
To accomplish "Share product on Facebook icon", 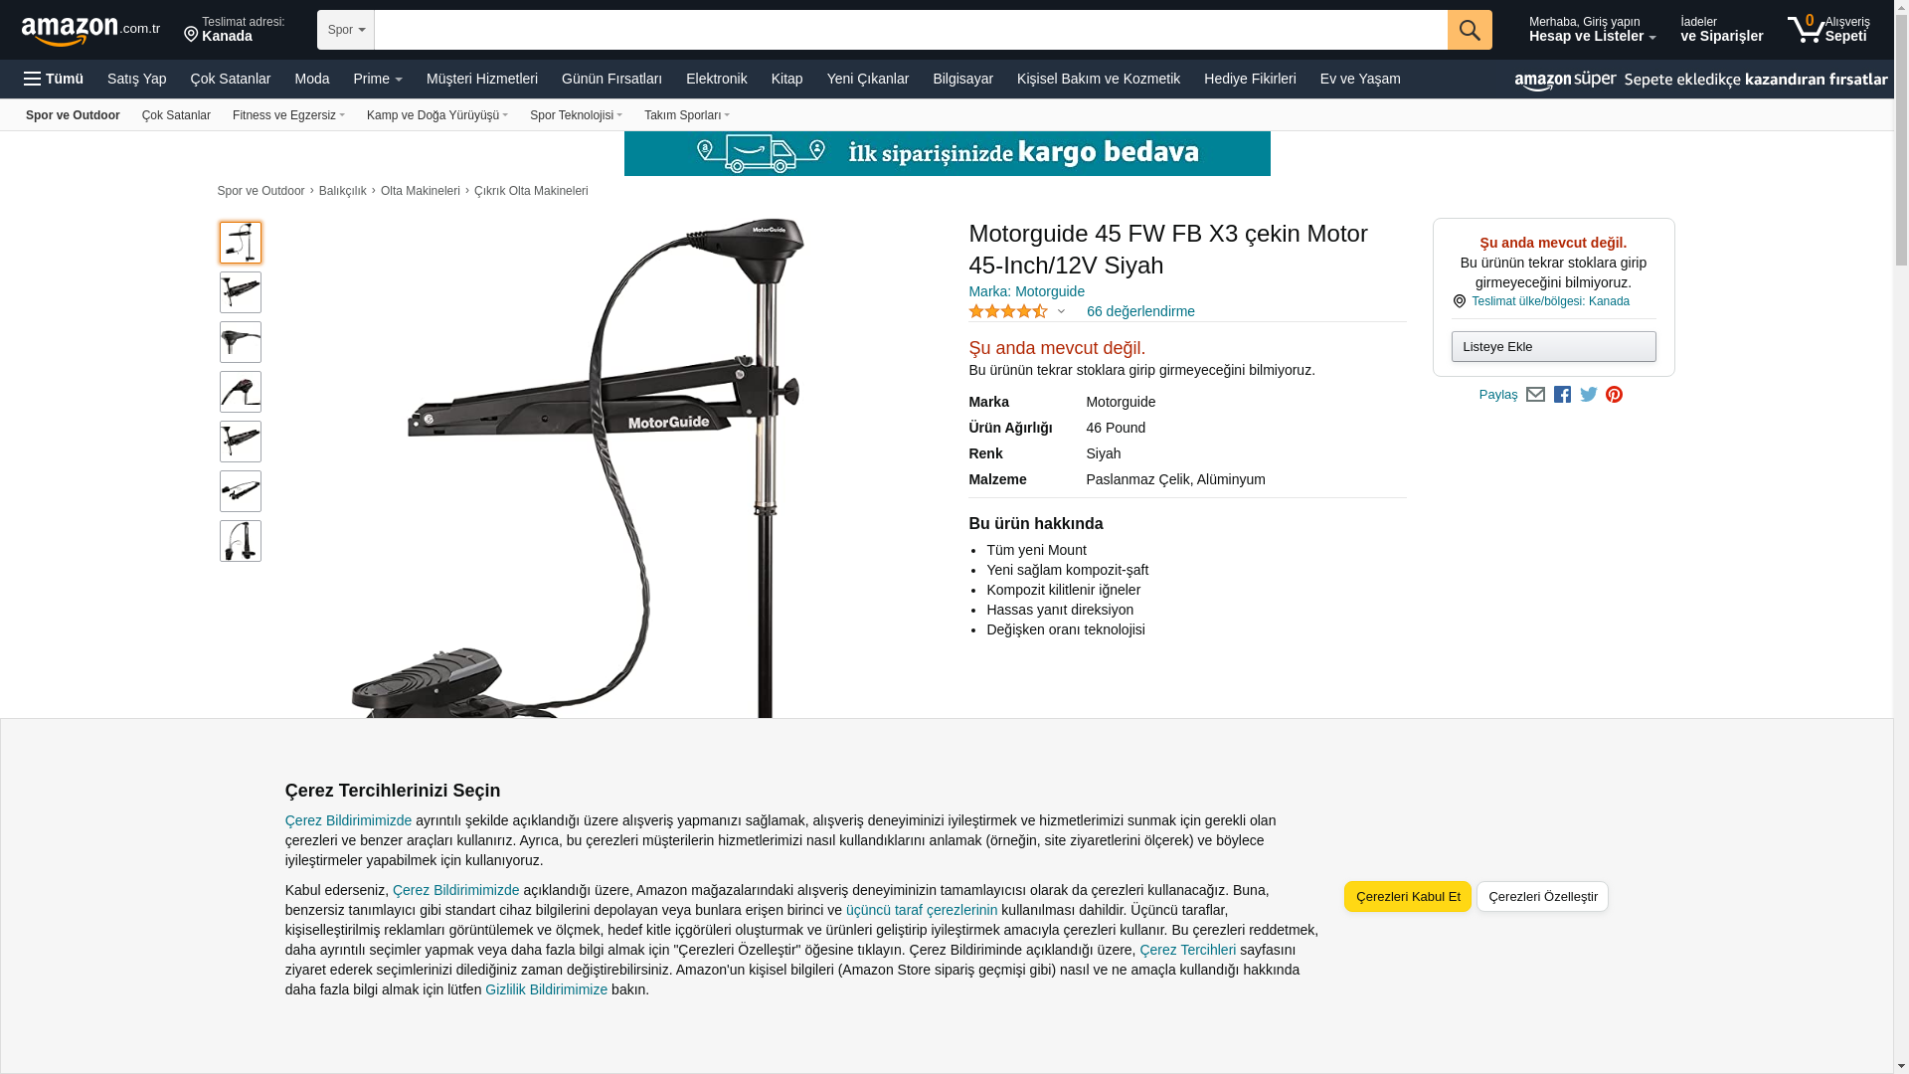I will 1562,395.
